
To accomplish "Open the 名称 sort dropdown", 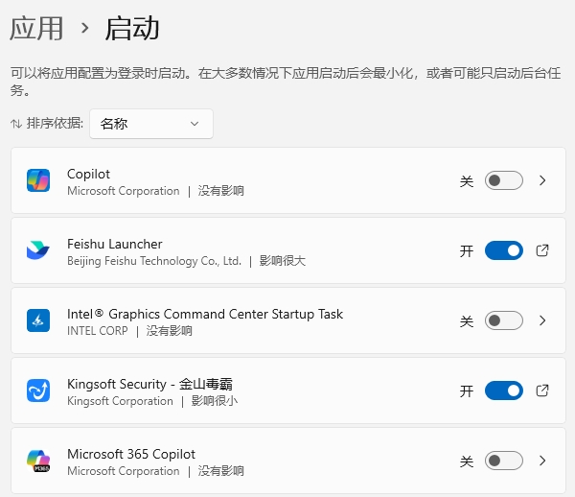I will [151, 124].
